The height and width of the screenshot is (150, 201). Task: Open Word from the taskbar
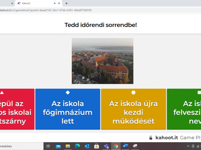(125, 146)
